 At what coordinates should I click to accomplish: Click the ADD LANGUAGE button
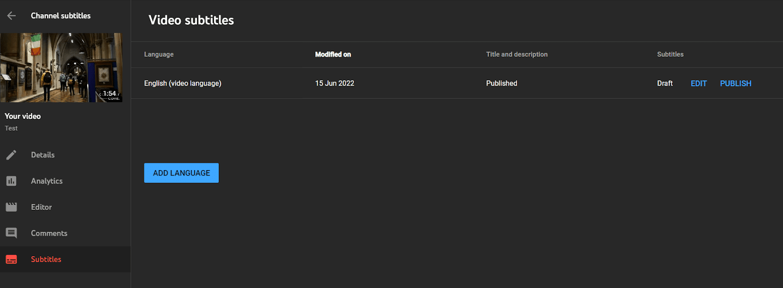(182, 173)
